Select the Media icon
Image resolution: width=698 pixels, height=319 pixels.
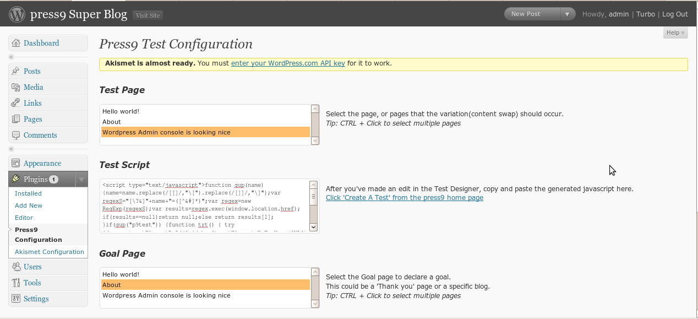pyautogui.click(x=16, y=87)
